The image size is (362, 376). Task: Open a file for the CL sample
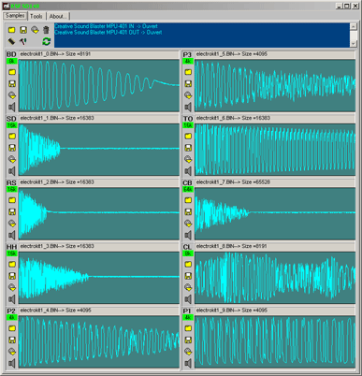pos(188,265)
